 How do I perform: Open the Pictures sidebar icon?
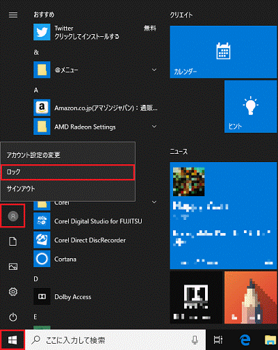[x=13, y=267]
